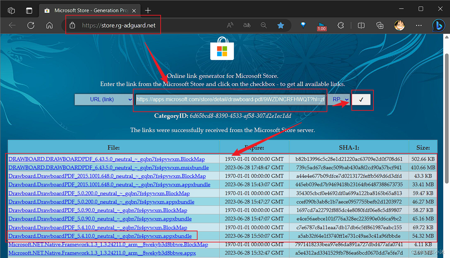Download DrawboardPDF_2015.1001.648.0 BlockMap file
This screenshot has height=258, width=450.
point(107,176)
